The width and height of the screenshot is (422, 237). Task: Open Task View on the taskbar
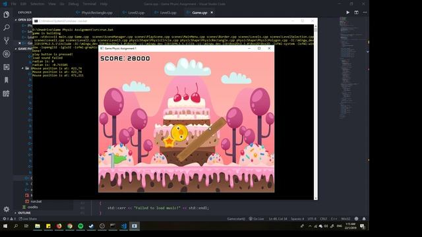pos(26,226)
